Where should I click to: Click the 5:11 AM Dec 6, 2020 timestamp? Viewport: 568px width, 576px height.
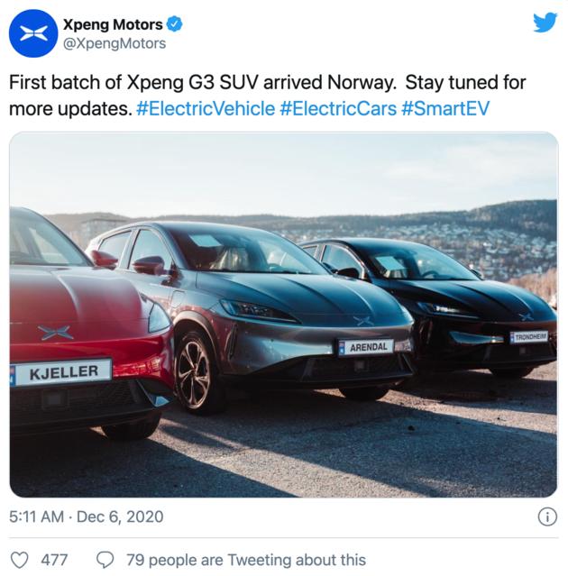point(87,517)
